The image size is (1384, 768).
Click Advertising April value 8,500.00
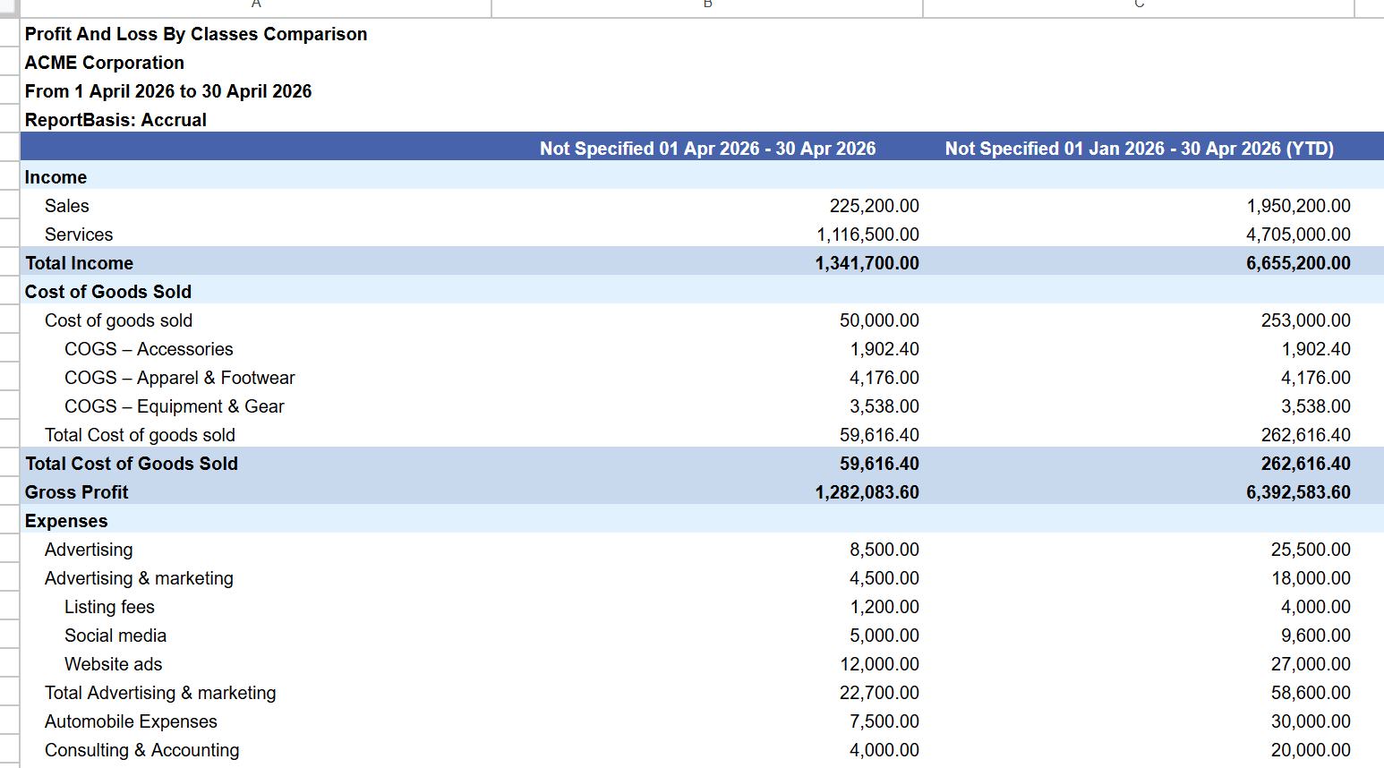(884, 550)
